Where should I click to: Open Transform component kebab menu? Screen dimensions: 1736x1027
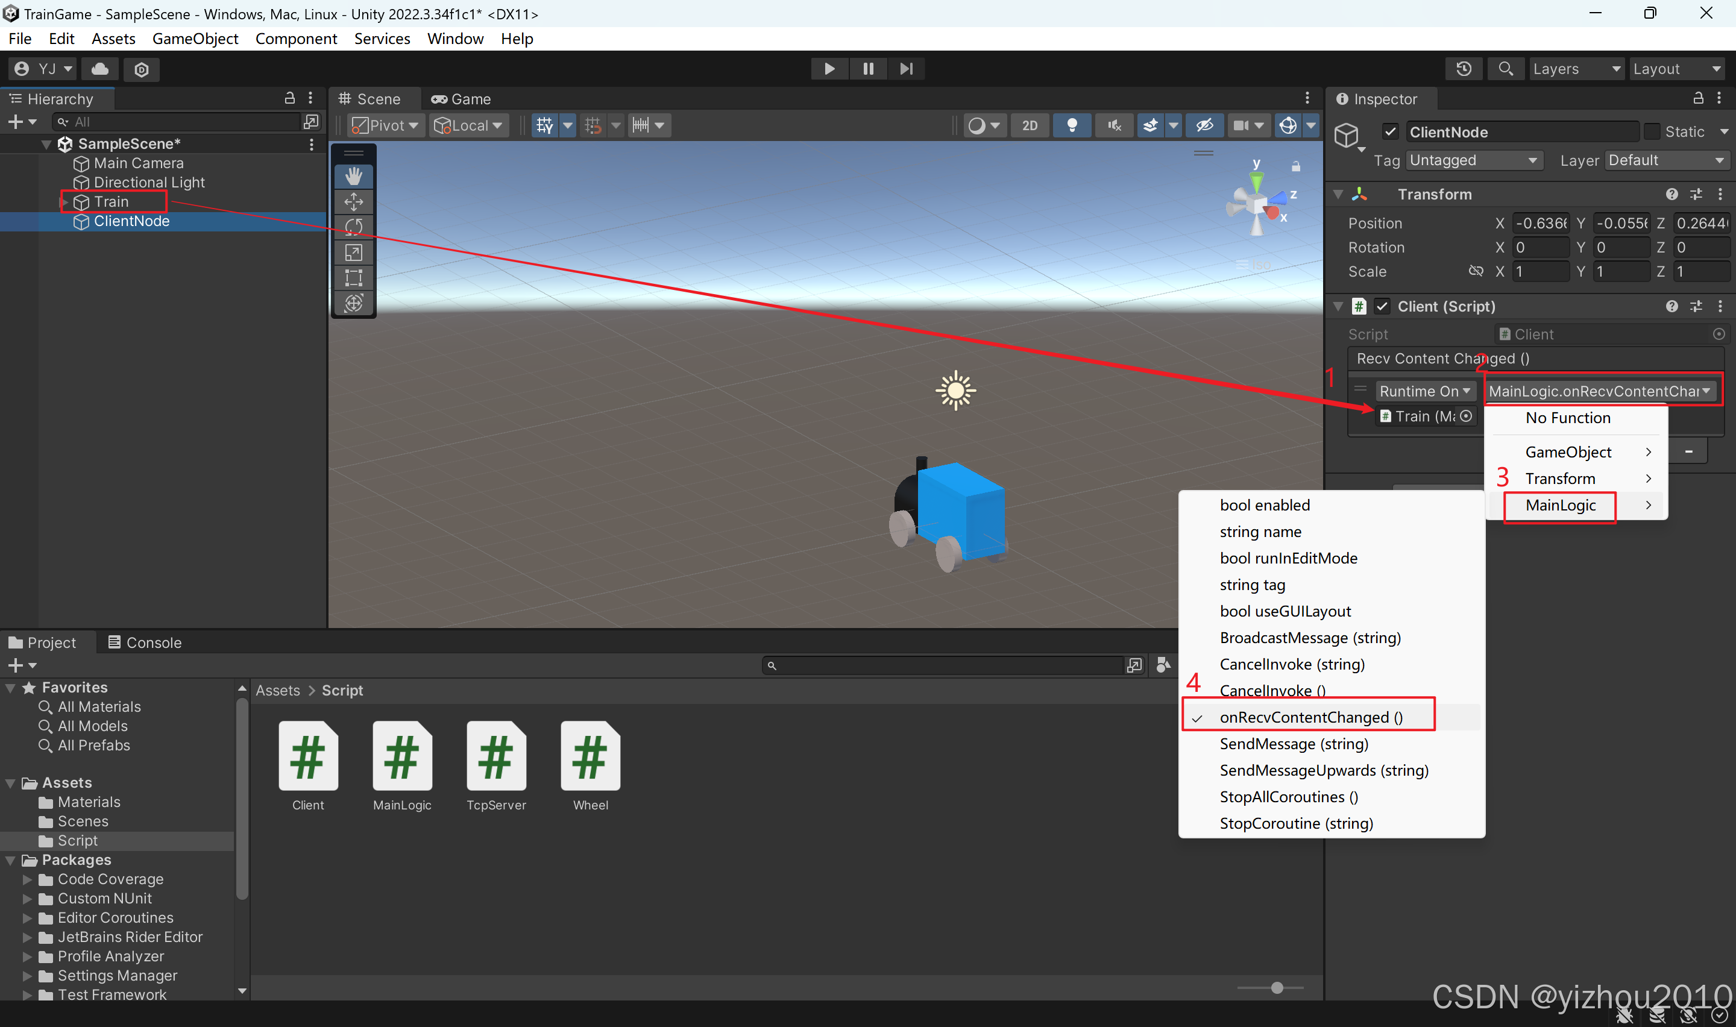[1720, 194]
